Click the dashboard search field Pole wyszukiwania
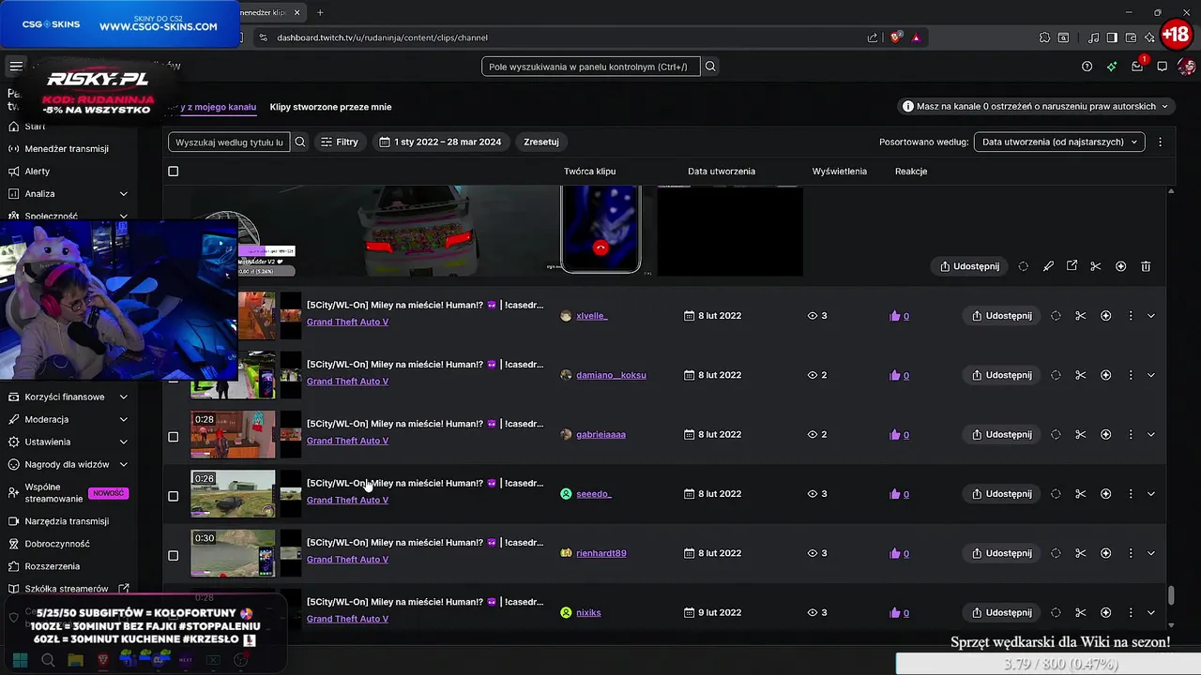This screenshot has height=675, width=1201. (591, 67)
